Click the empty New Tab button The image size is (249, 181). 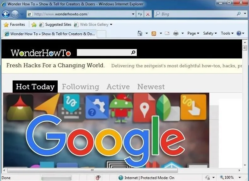(x=101, y=34)
